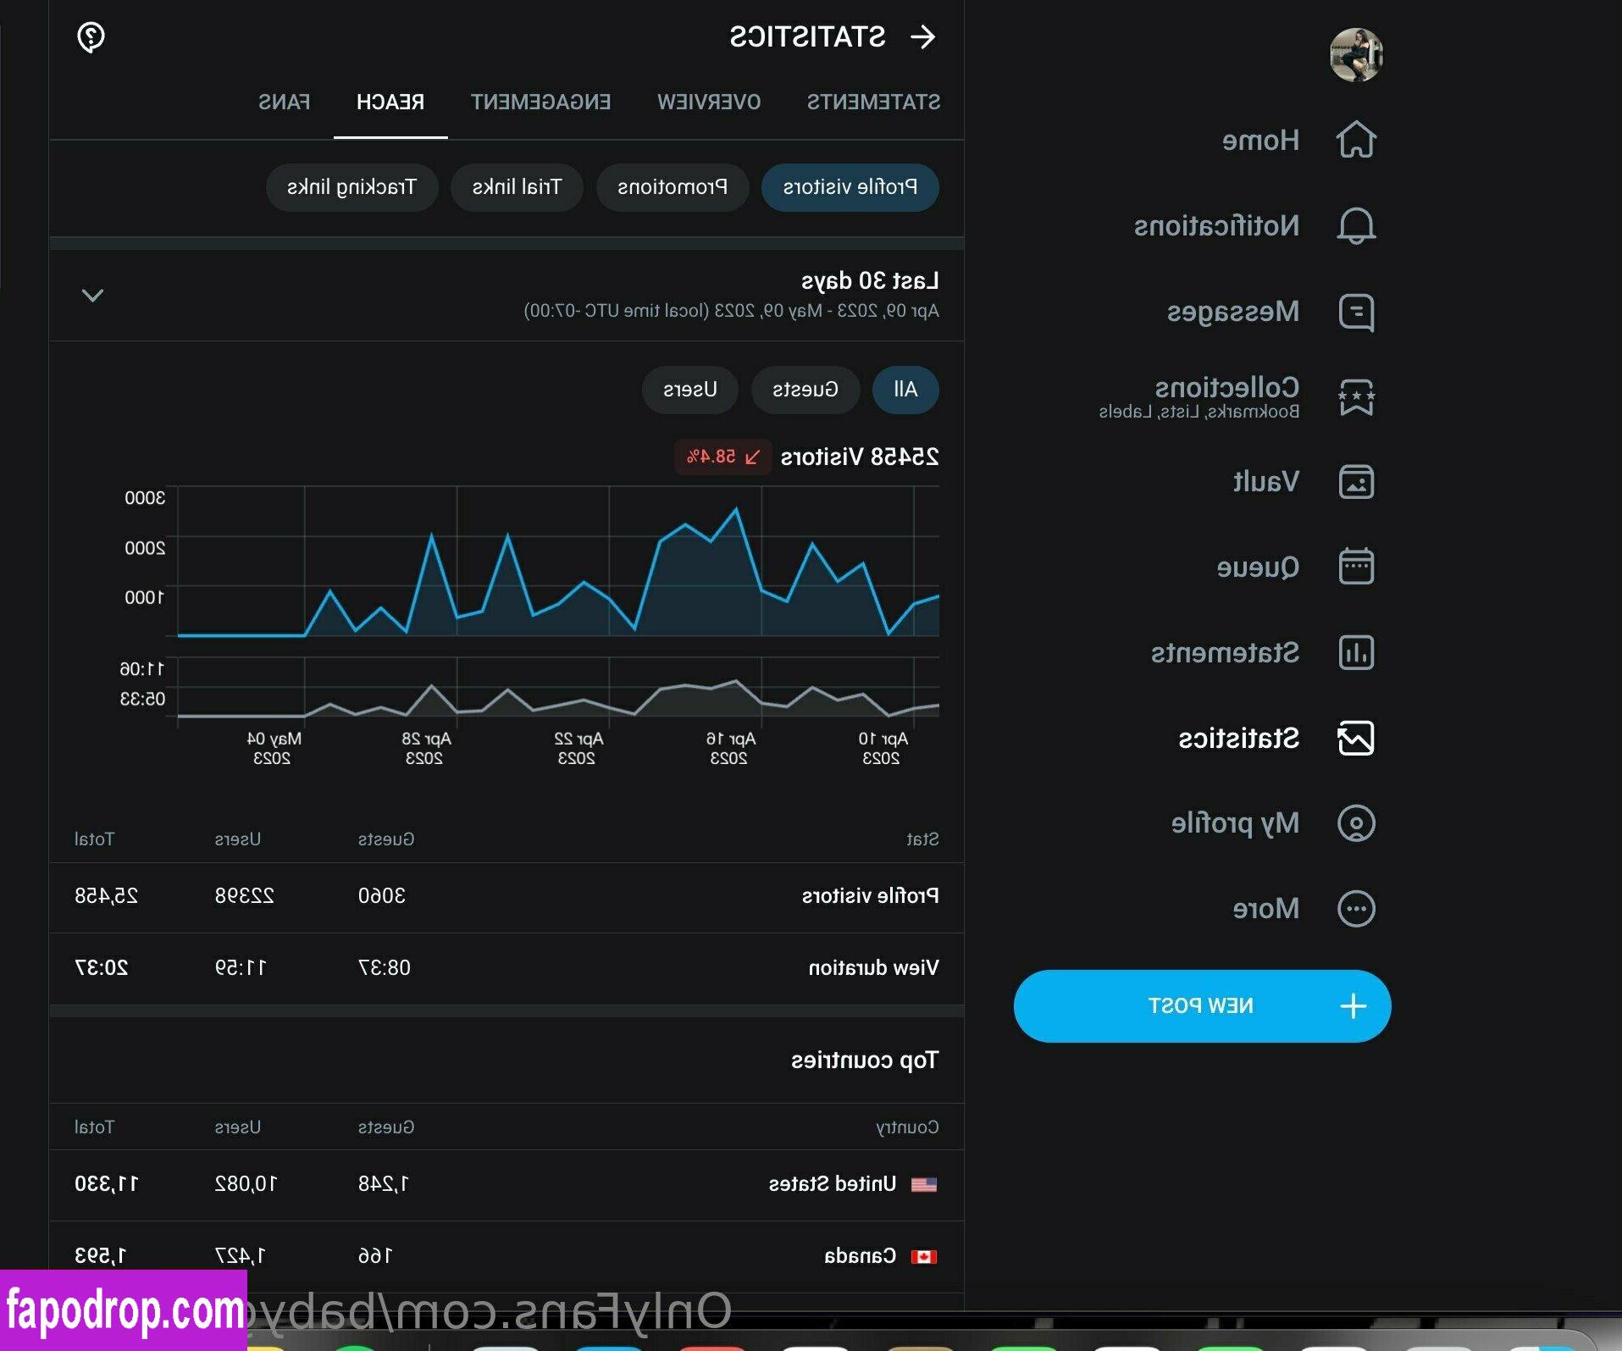Open the Messages icon
This screenshot has height=1351, width=1622.
1356,312
